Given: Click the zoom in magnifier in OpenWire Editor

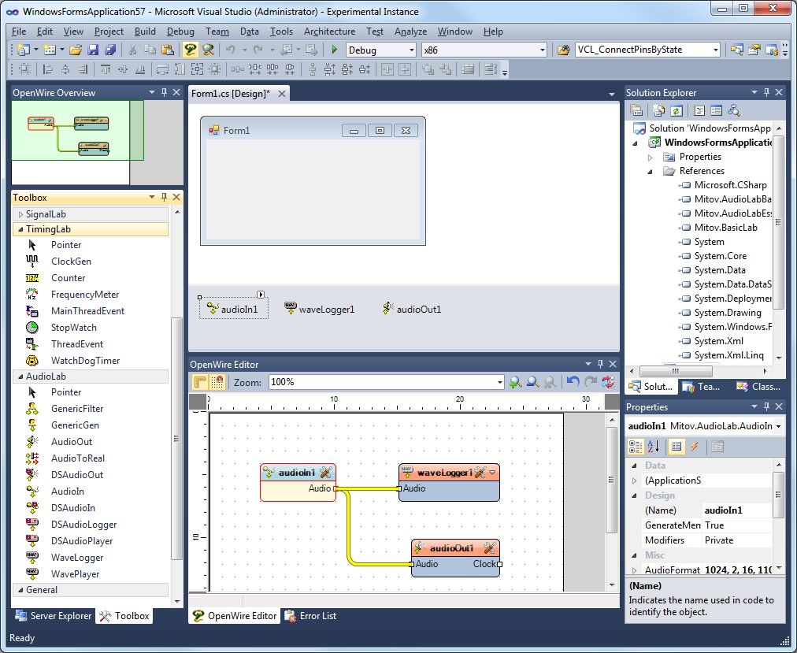Looking at the screenshot, I should tap(516, 382).
